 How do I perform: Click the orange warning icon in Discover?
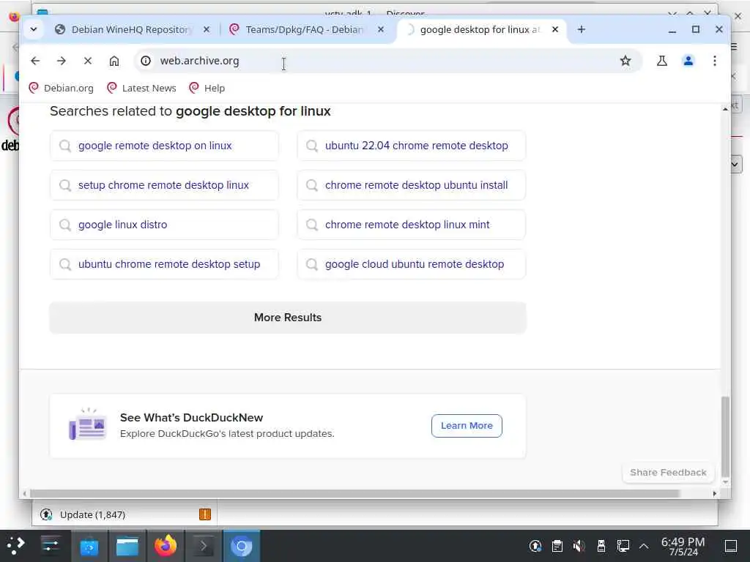pos(205,514)
